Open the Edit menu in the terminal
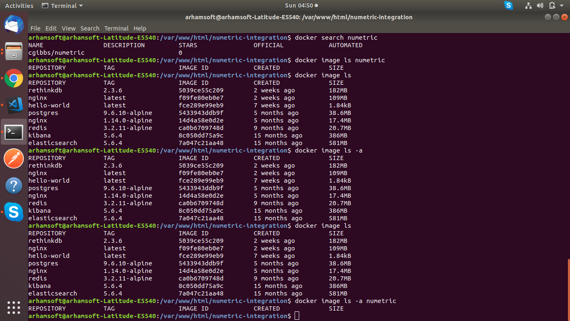Viewport: 570px width, 321px height. click(51, 28)
